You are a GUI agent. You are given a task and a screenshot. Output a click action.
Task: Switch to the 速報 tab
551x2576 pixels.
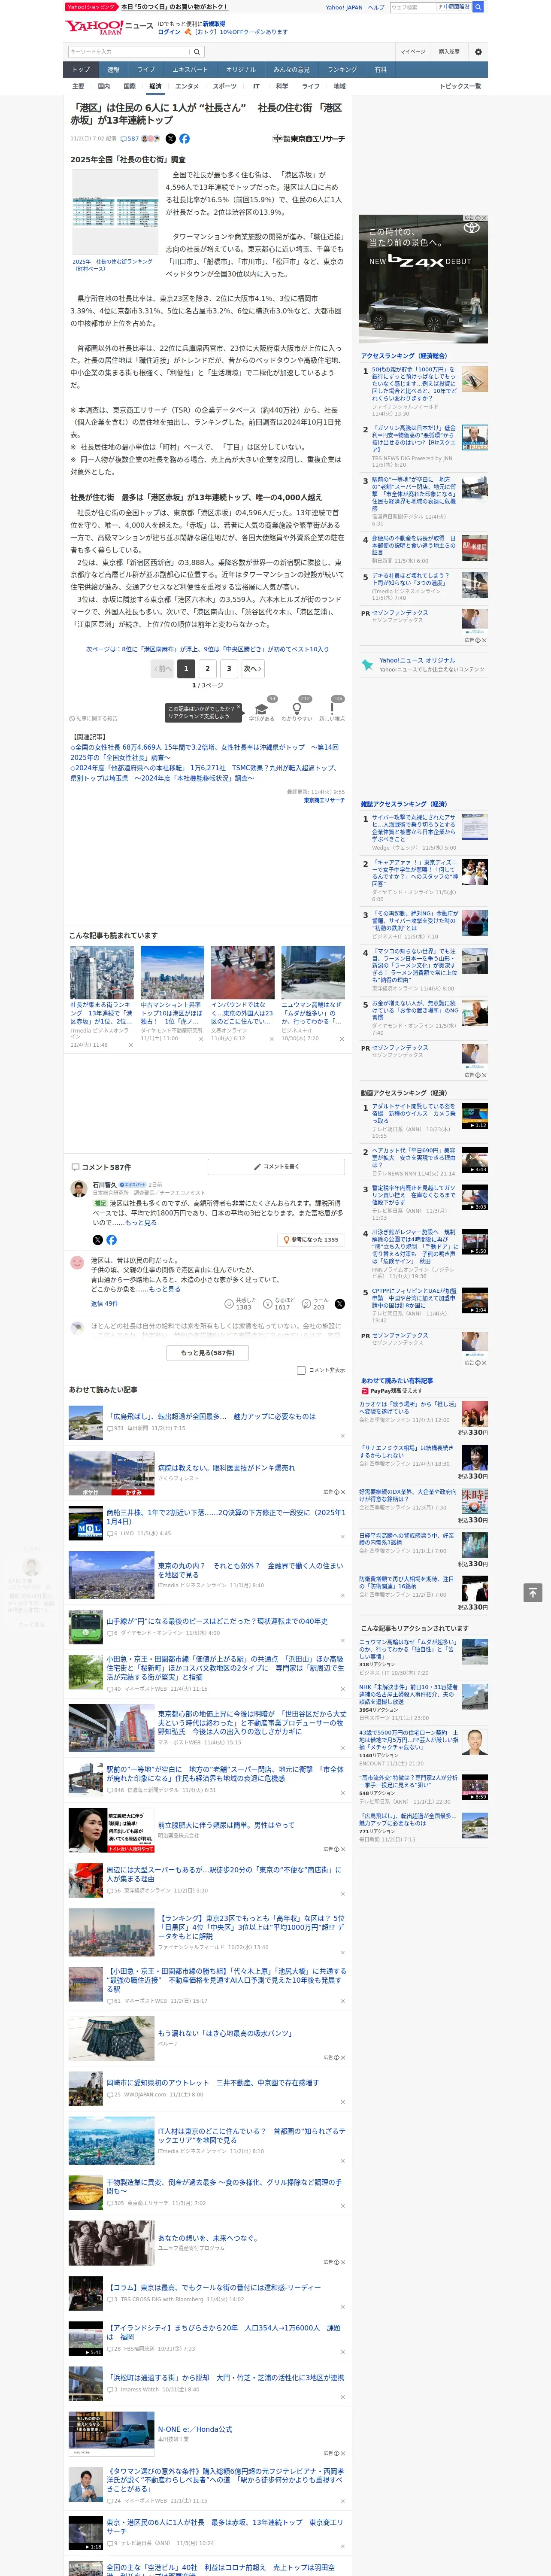point(113,70)
